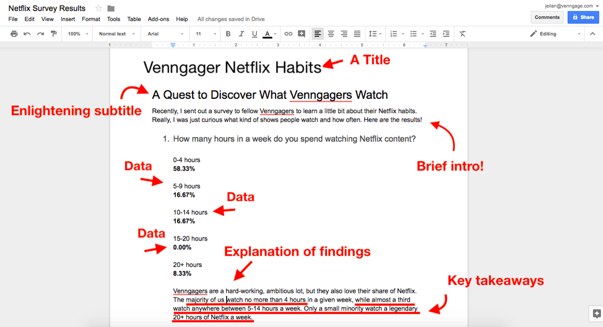Screen dimensions: 603x327
Task: Click the left indent marker on ruler
Action: [173, 45]
